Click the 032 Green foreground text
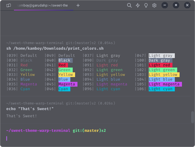 click(x=26, y=70)
